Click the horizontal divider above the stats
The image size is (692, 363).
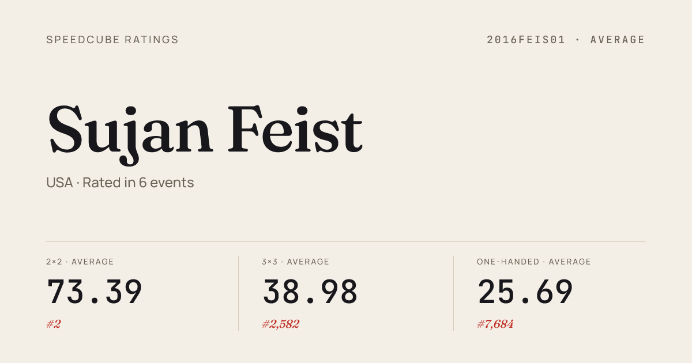click(x=346, y=241)
